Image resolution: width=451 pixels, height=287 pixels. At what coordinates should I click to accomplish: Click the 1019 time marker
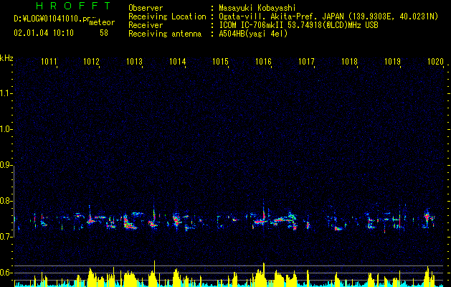coord(392,62)
